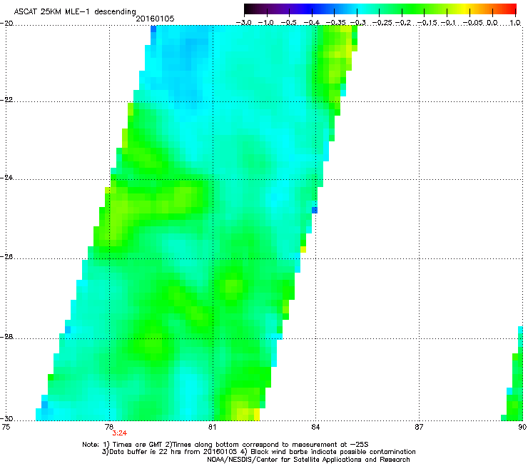This screenshot has height=464, width=528.
Task: Click the -26 latitude axis label
Action: coord(6,257)
